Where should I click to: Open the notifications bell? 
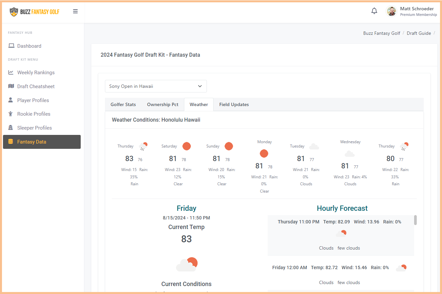(x=374, y=11)
